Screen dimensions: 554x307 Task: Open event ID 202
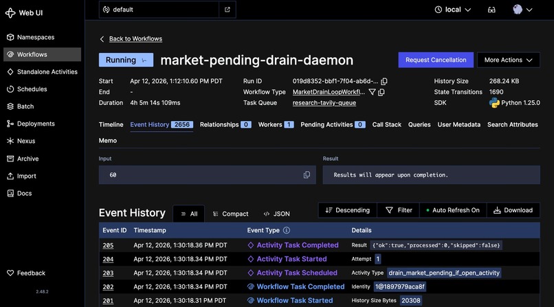108,287
